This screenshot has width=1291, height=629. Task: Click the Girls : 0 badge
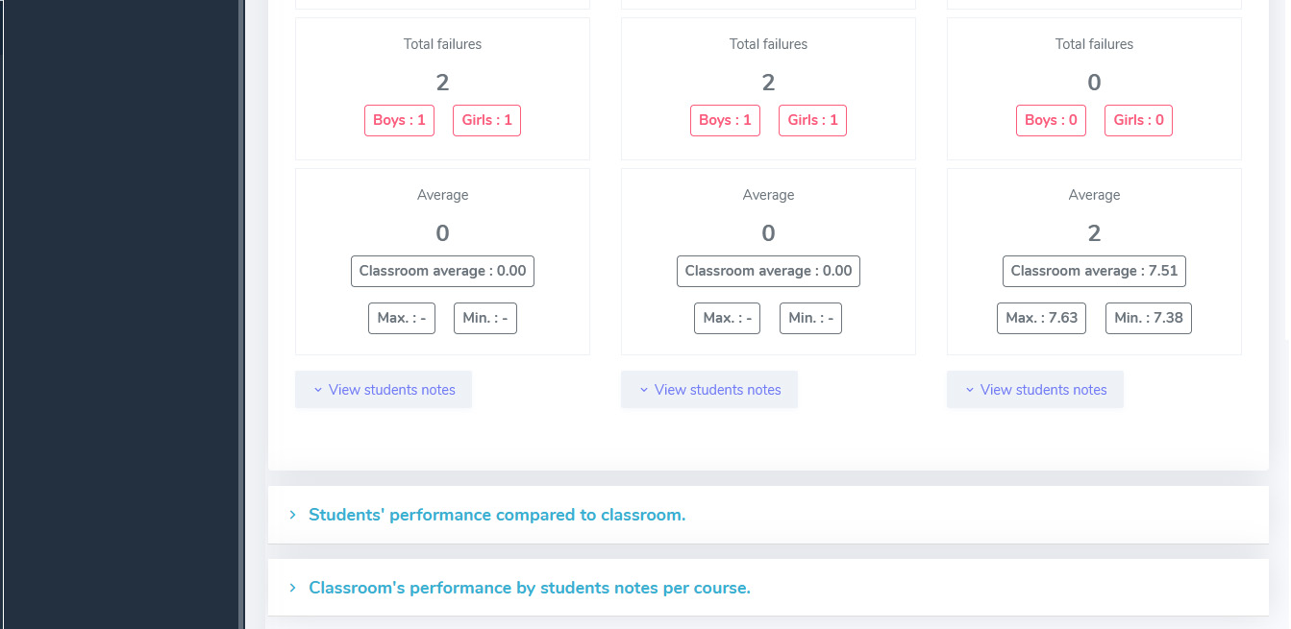click(x=1138, y=120)
